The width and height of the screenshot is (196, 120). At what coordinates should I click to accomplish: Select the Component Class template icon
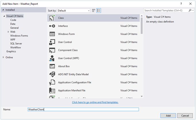[x=52, y=50]
